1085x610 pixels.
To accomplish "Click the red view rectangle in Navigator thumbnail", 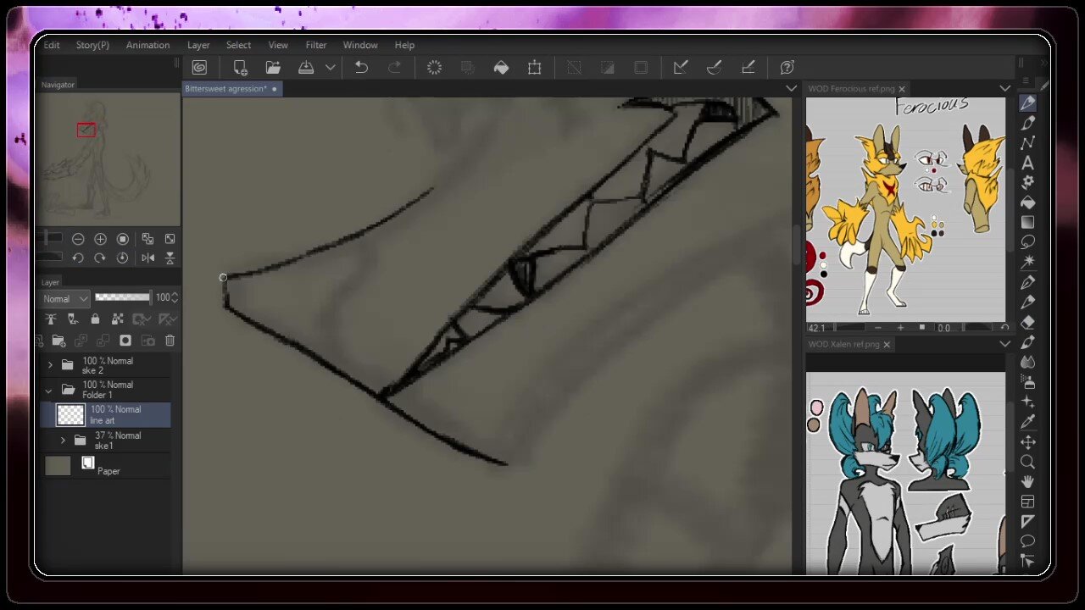I will pyautogui.click(x=86, y=130).
